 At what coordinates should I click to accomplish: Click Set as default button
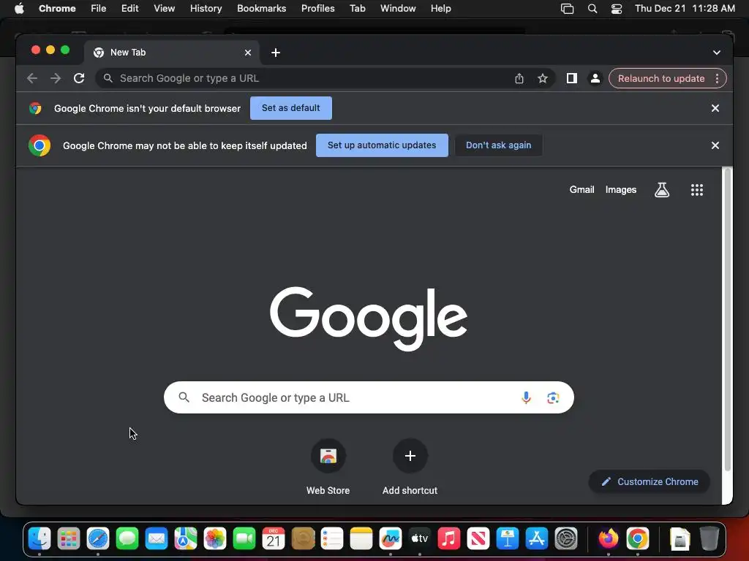(x=291, y=108)
